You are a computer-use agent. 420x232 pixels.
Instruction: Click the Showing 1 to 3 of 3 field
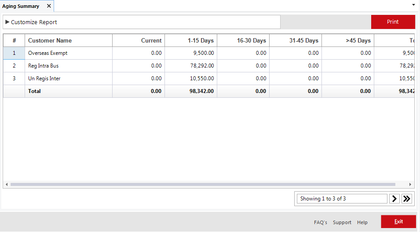(x=342, y=199)
